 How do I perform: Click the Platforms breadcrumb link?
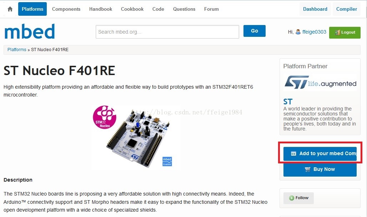coord(17,50)
